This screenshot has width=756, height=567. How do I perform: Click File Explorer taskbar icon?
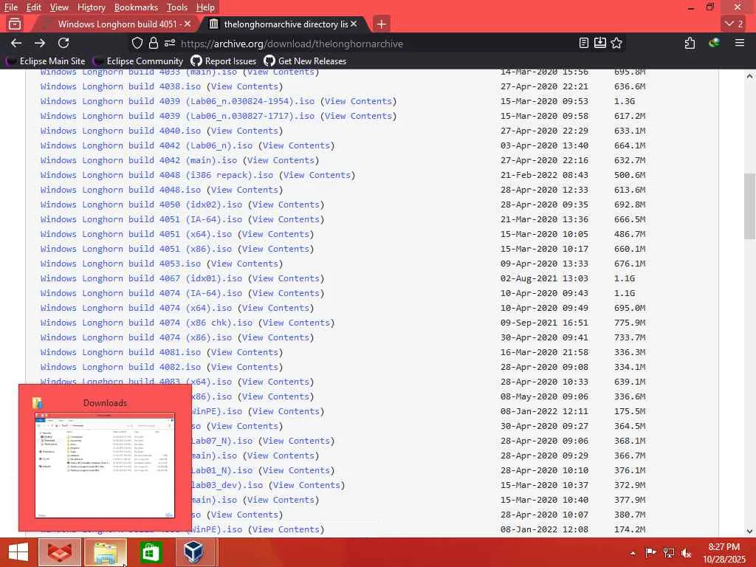[x=106, y=552]
